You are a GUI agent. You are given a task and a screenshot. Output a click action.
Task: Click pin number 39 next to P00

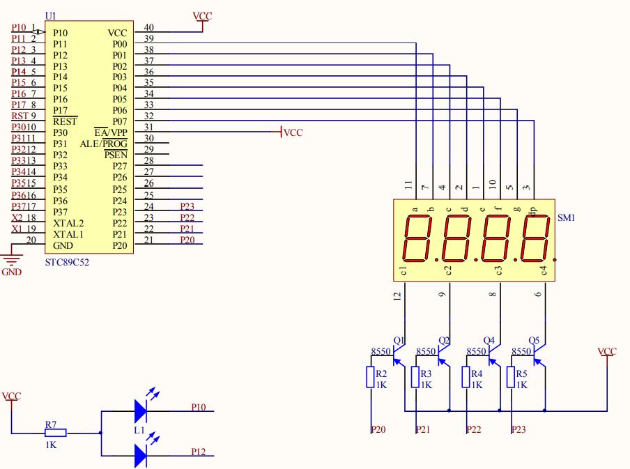coord(148,38)
